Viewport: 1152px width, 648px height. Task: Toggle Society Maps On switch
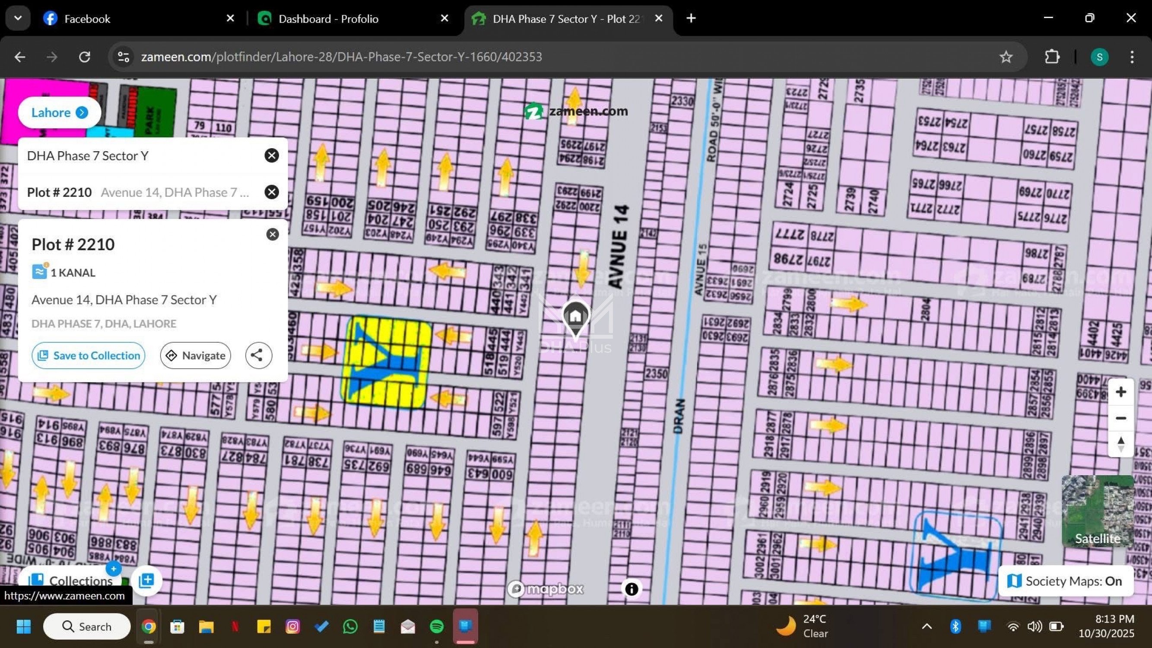1065,581
